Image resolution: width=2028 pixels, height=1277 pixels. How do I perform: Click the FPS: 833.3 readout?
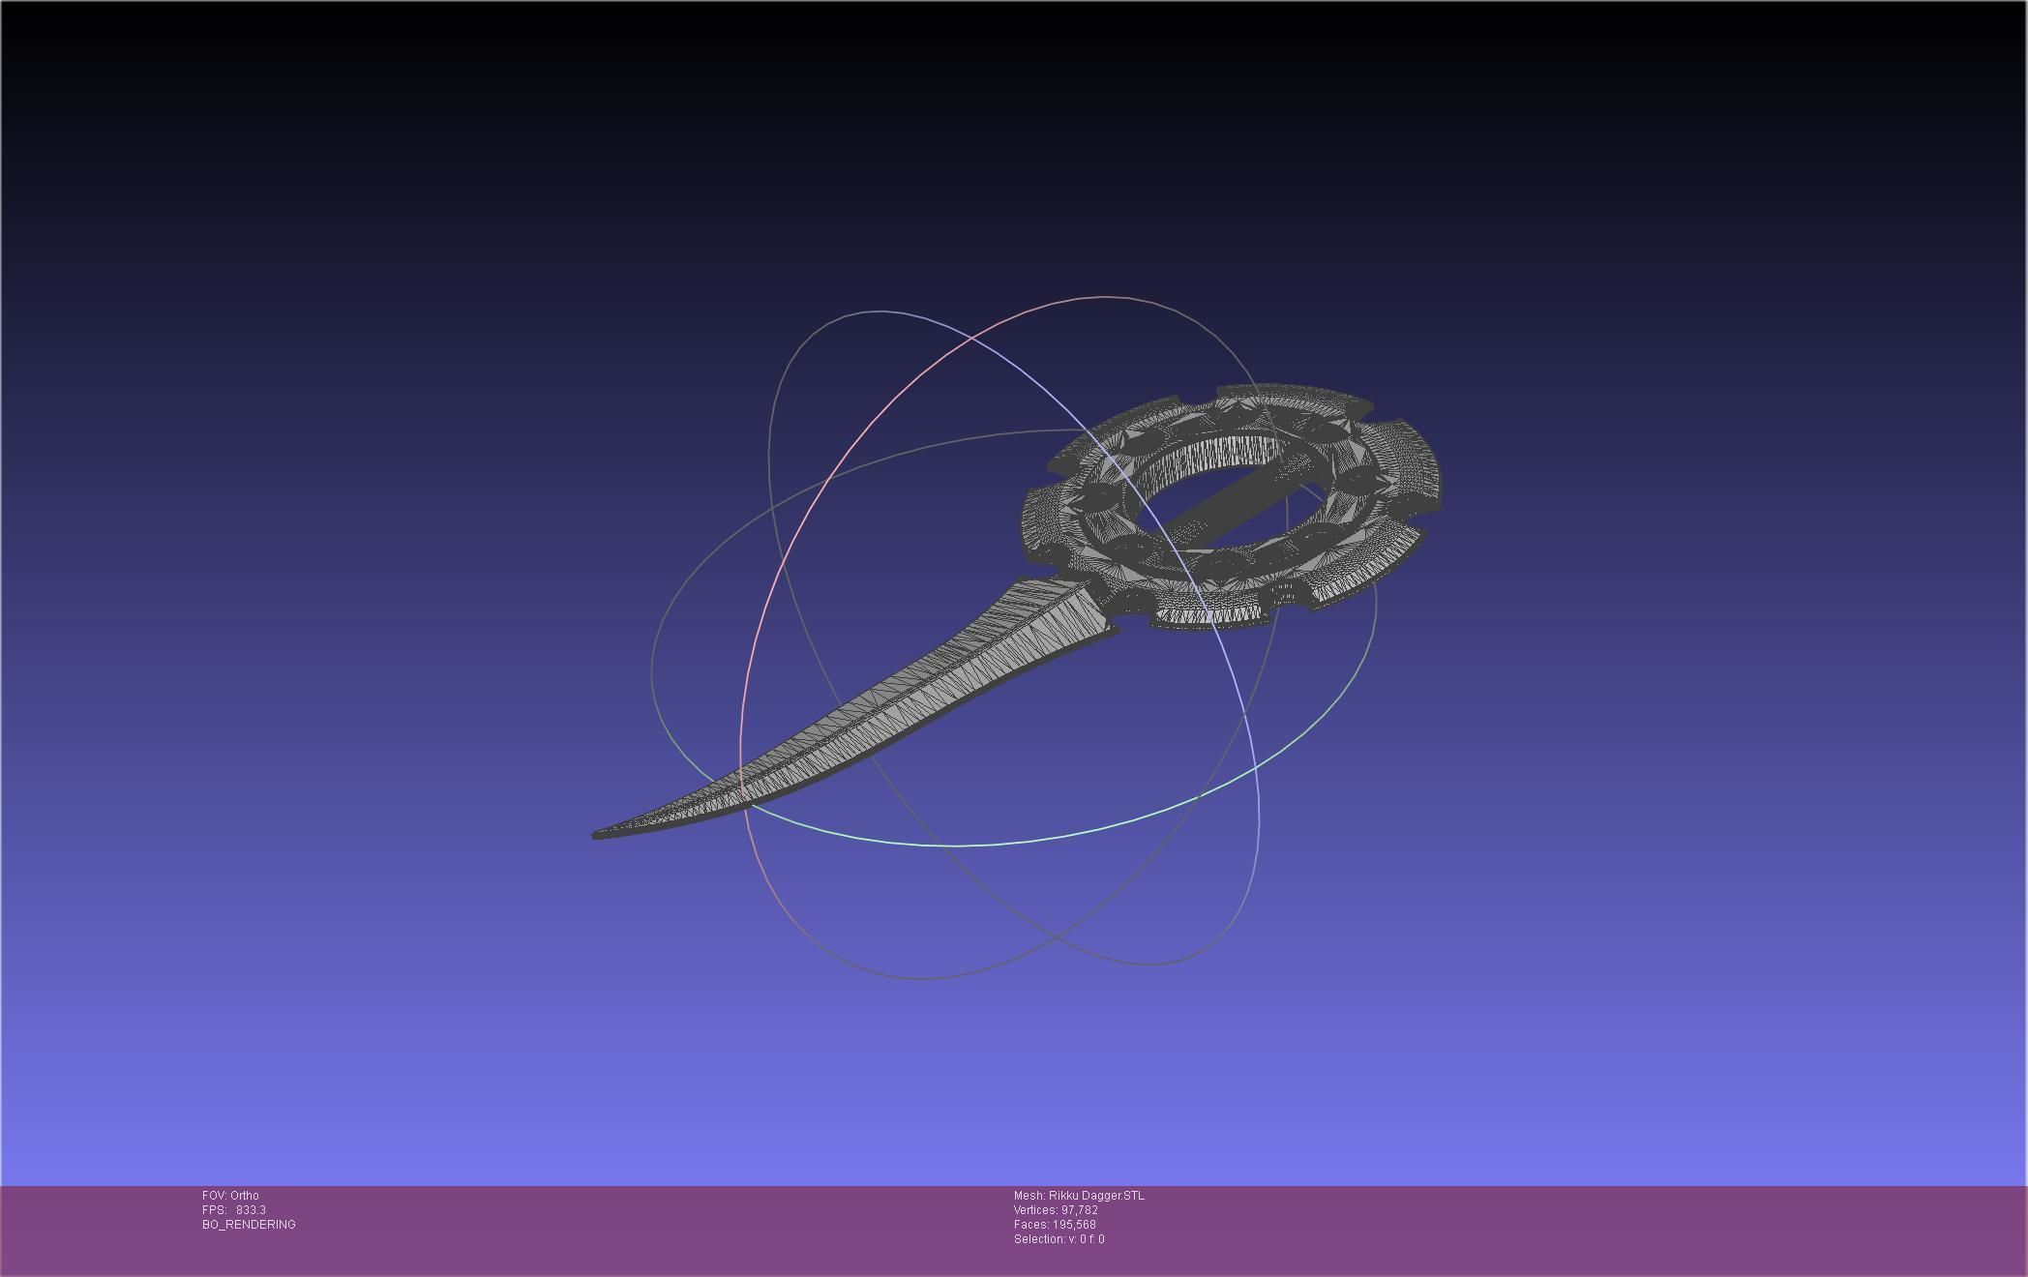pos(234,1210)
